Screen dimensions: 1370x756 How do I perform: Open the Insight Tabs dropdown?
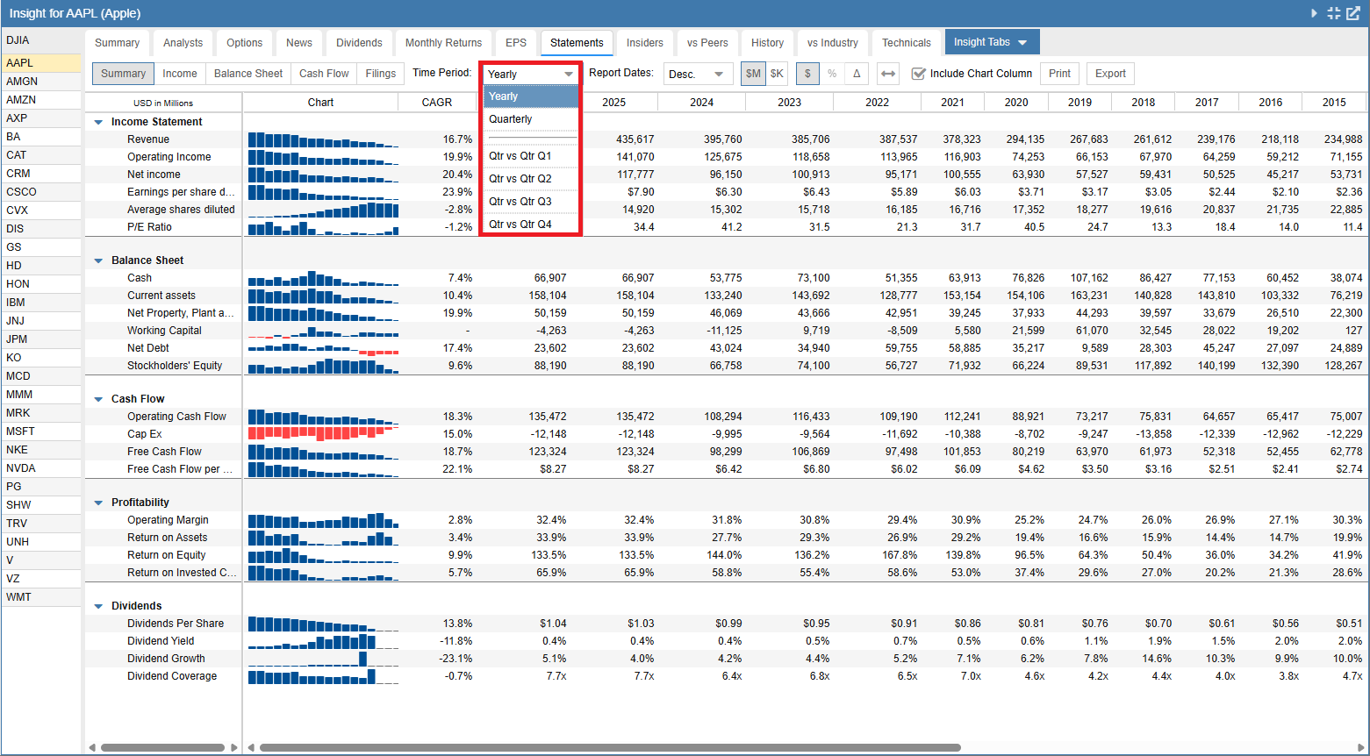click(x=991, y=42)
